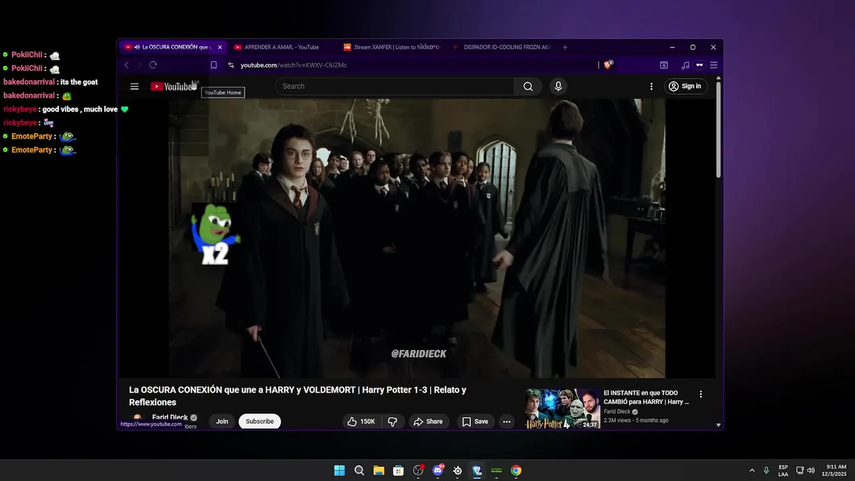The height and width of the screenshot is (481, 855).
Task: Click 'good vibes , much love' chat message
Action: point(80,110)
